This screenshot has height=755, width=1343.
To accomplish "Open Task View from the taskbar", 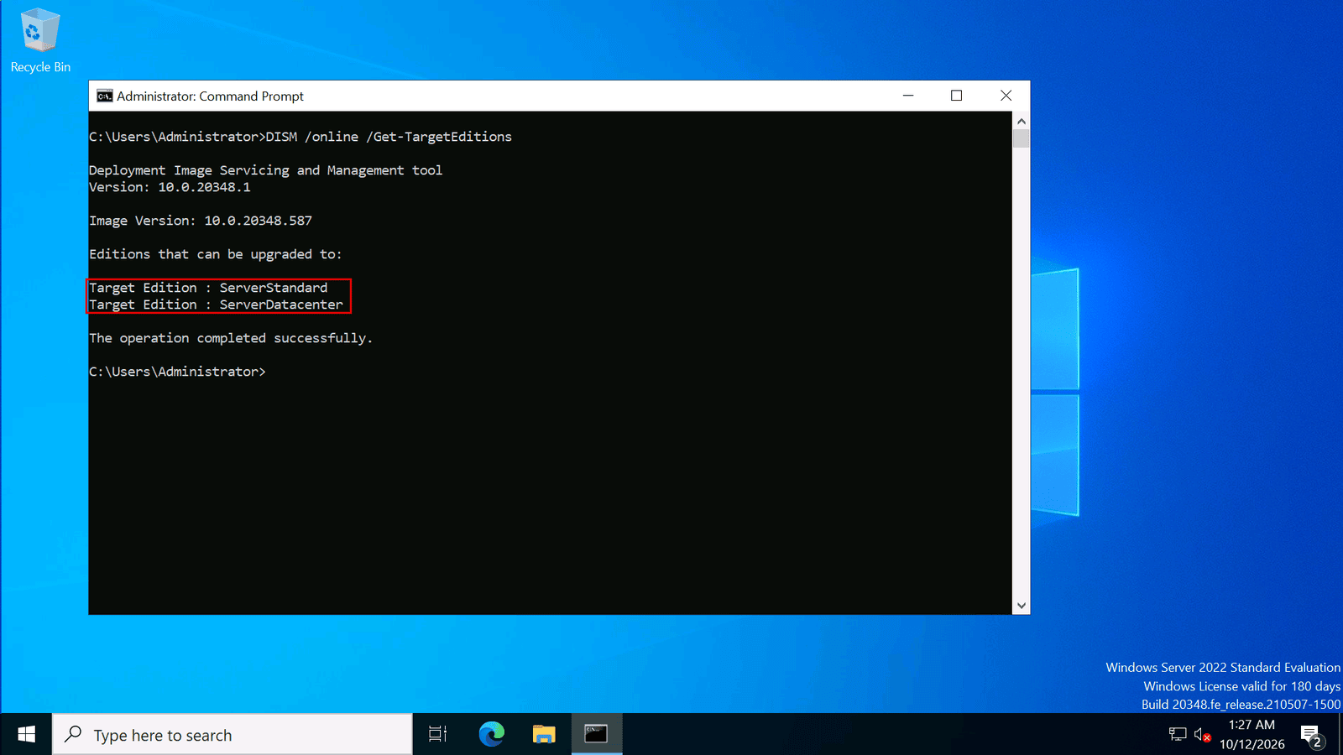I will point(437,734).
